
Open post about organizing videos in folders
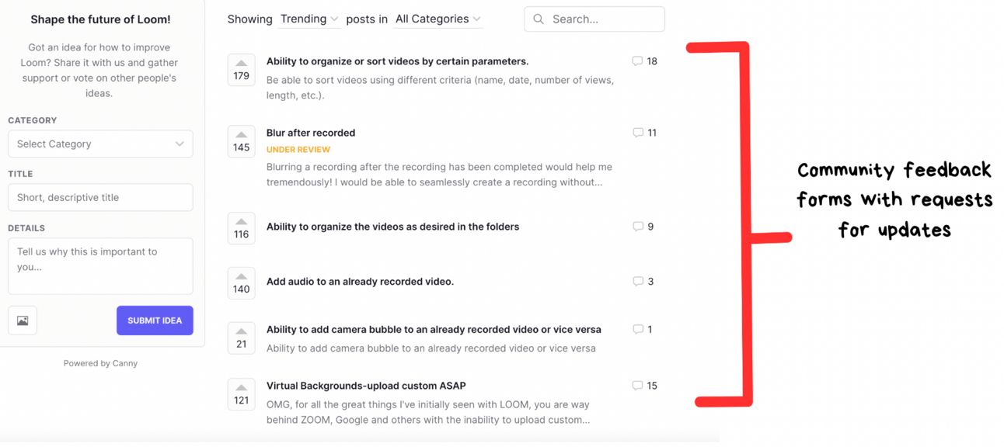[x=392, y=227]
